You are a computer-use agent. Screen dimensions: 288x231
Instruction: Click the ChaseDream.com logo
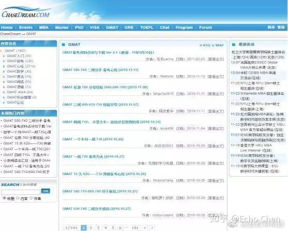(26, 12)
